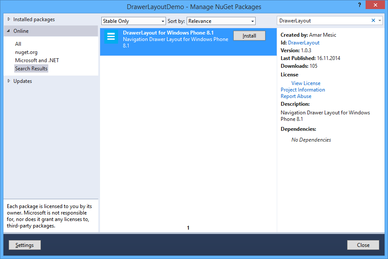Open the Sort by Relevance dropdown
Viewport: 388px width, 259px height.
coord(221,21)
